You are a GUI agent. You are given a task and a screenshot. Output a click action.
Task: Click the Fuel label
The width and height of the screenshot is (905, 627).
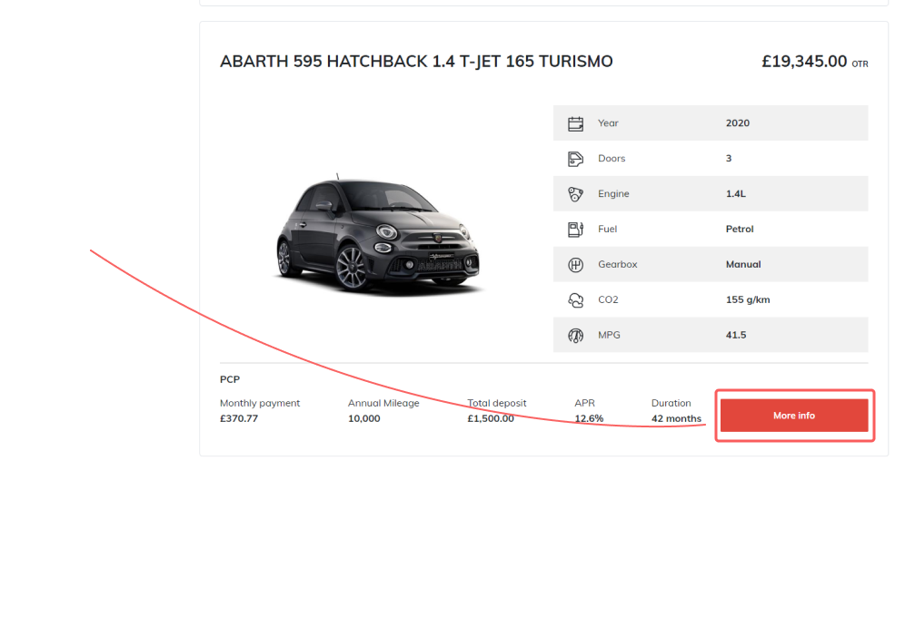[x=607, y=230]
